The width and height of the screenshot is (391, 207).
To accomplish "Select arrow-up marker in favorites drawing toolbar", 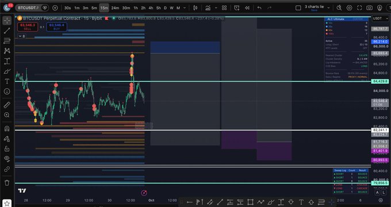I will coord(311,202).
